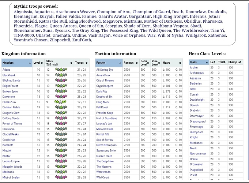Click the star rating icon for Adana
The width and height of the screenshot is (249, 183).
(x=61, y=70)
